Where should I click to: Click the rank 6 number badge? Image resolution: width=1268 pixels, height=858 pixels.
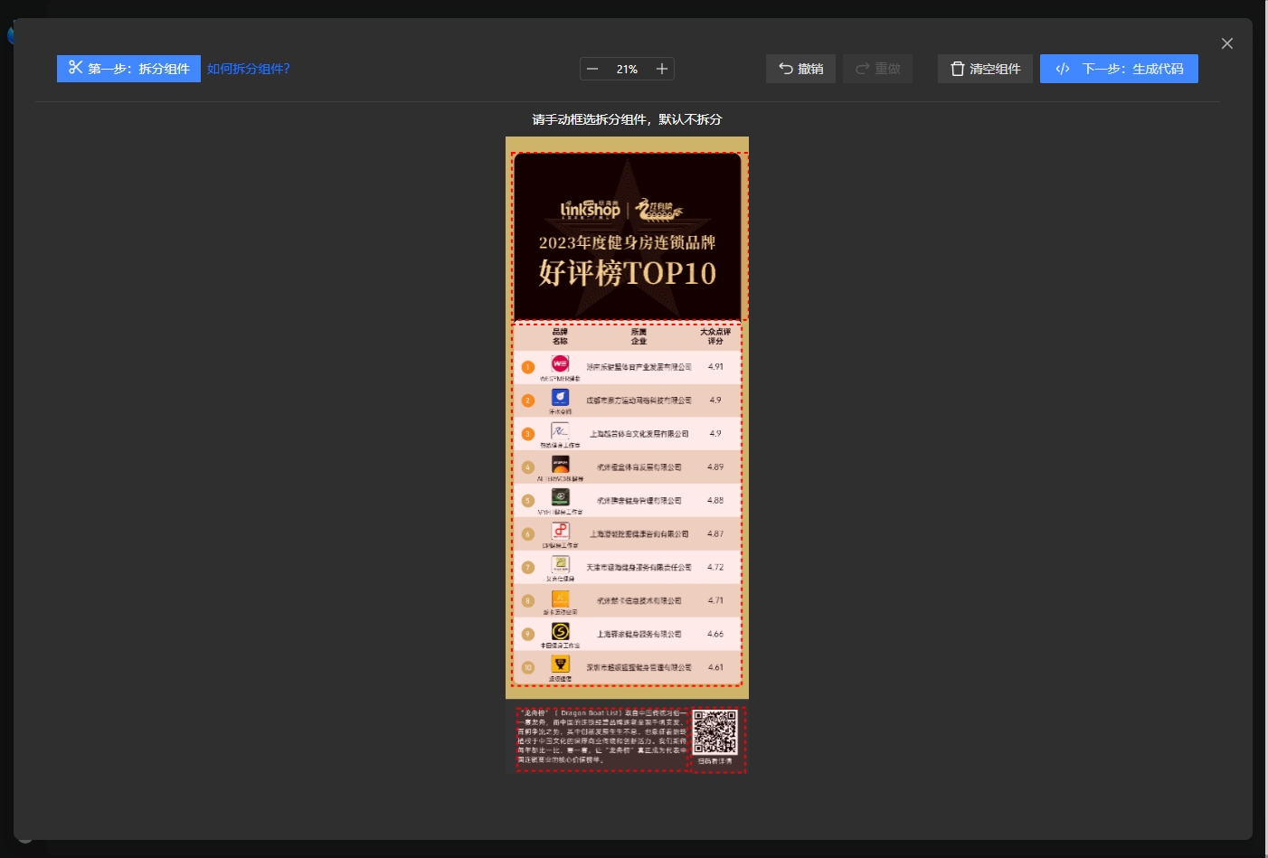coord(528,534)
